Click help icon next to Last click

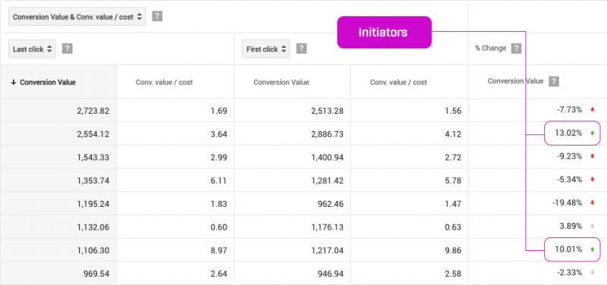point(68,49)
